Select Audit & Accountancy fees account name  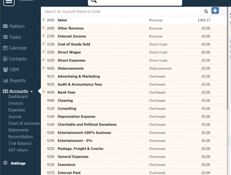coord(80,84)
